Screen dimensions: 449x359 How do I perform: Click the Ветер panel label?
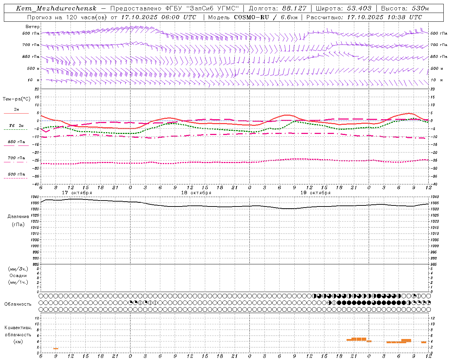pyautogui.click(x=33, y=27)
